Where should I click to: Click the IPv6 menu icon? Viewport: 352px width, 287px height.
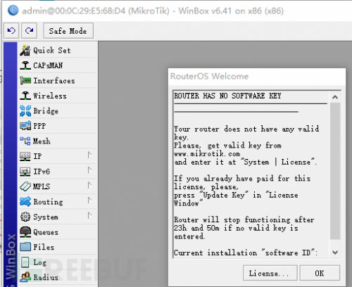point(25,172)
